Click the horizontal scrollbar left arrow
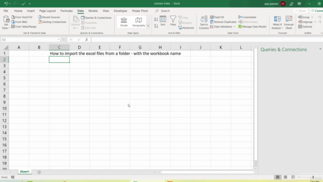323x182 pixels. click(159, 172)
